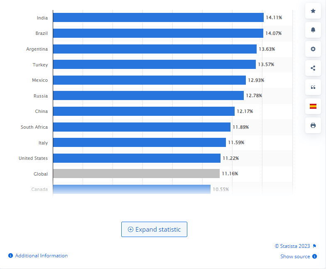The width and height of the screenshot is (326, 269).
Task: Click the bell notification icon
Action: tap(313, 30)
